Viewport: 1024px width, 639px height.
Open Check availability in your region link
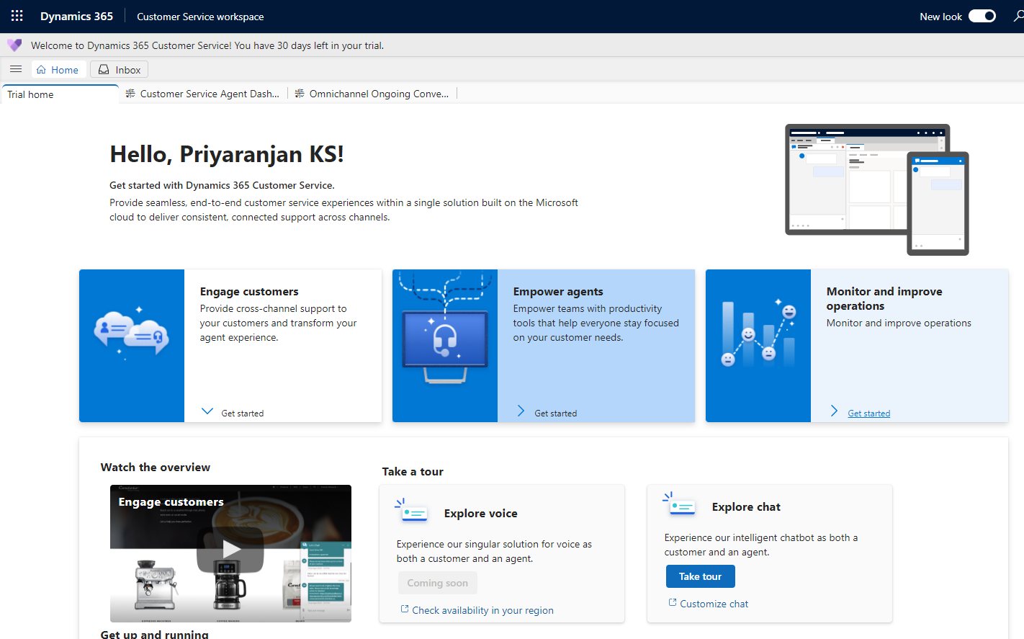coord(482,610)
